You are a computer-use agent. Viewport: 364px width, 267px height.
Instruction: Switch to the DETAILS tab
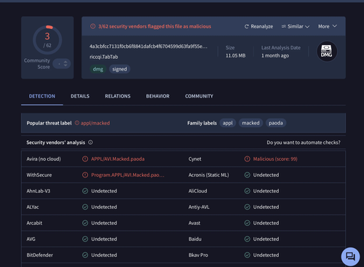[80, 96]
